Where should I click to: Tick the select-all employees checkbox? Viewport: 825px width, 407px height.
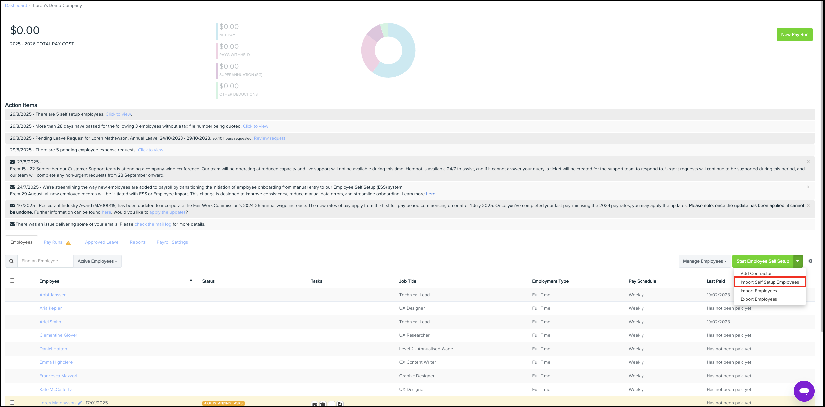[x=12, y=281]
